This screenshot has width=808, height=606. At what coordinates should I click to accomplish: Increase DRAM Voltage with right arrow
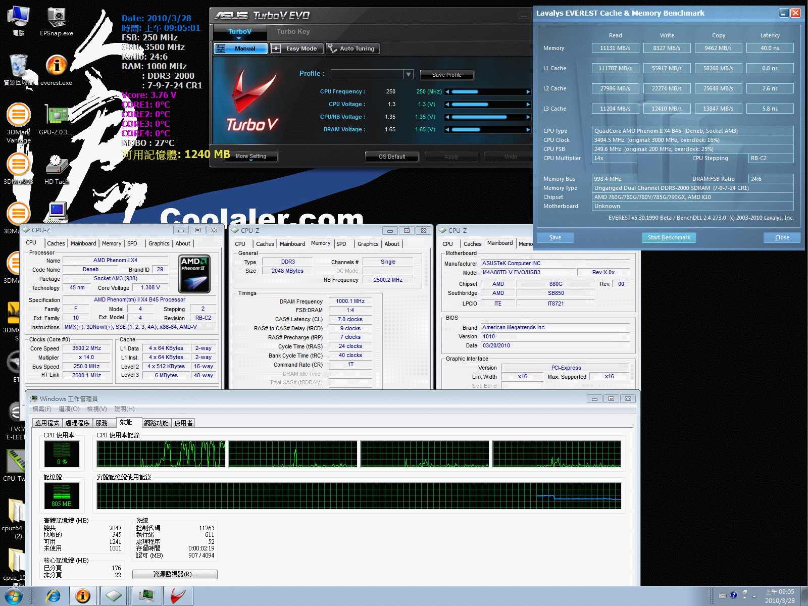click(x=528, y=130)
